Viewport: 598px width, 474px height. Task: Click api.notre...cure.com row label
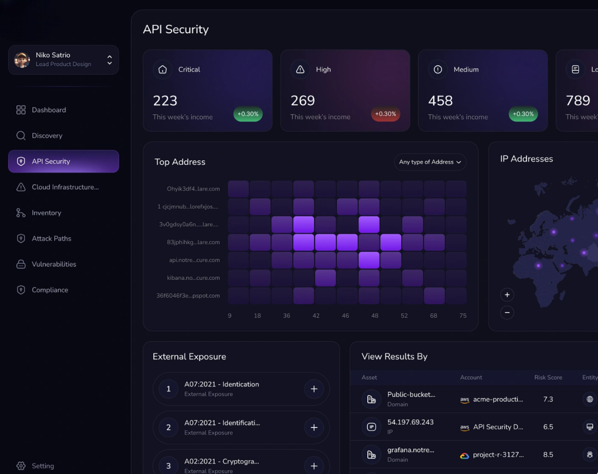[194, 260]
